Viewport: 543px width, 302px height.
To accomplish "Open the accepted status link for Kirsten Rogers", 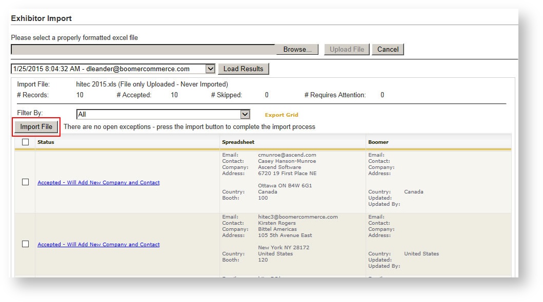I will tap(98, 244).
